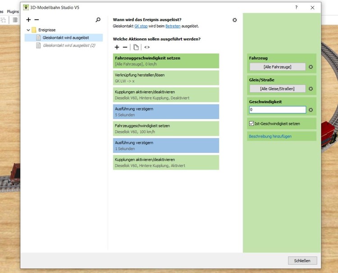Image resolution: width=338 pixels, height=273 pixels.
Task: Focus the Geschwindigkeit input field
Action: click(x=278, y=110)
